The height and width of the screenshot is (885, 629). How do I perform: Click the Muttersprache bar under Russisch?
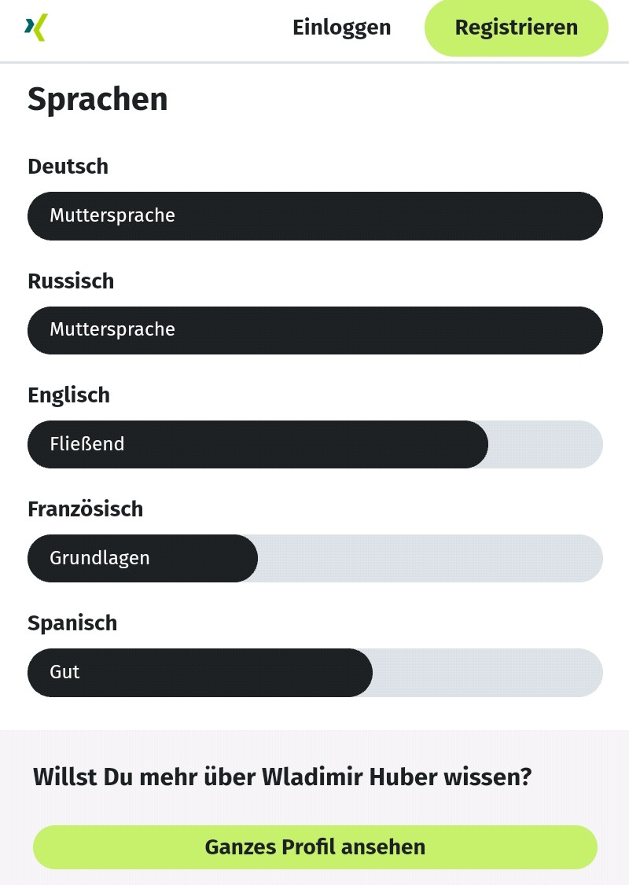pos(314,329)
